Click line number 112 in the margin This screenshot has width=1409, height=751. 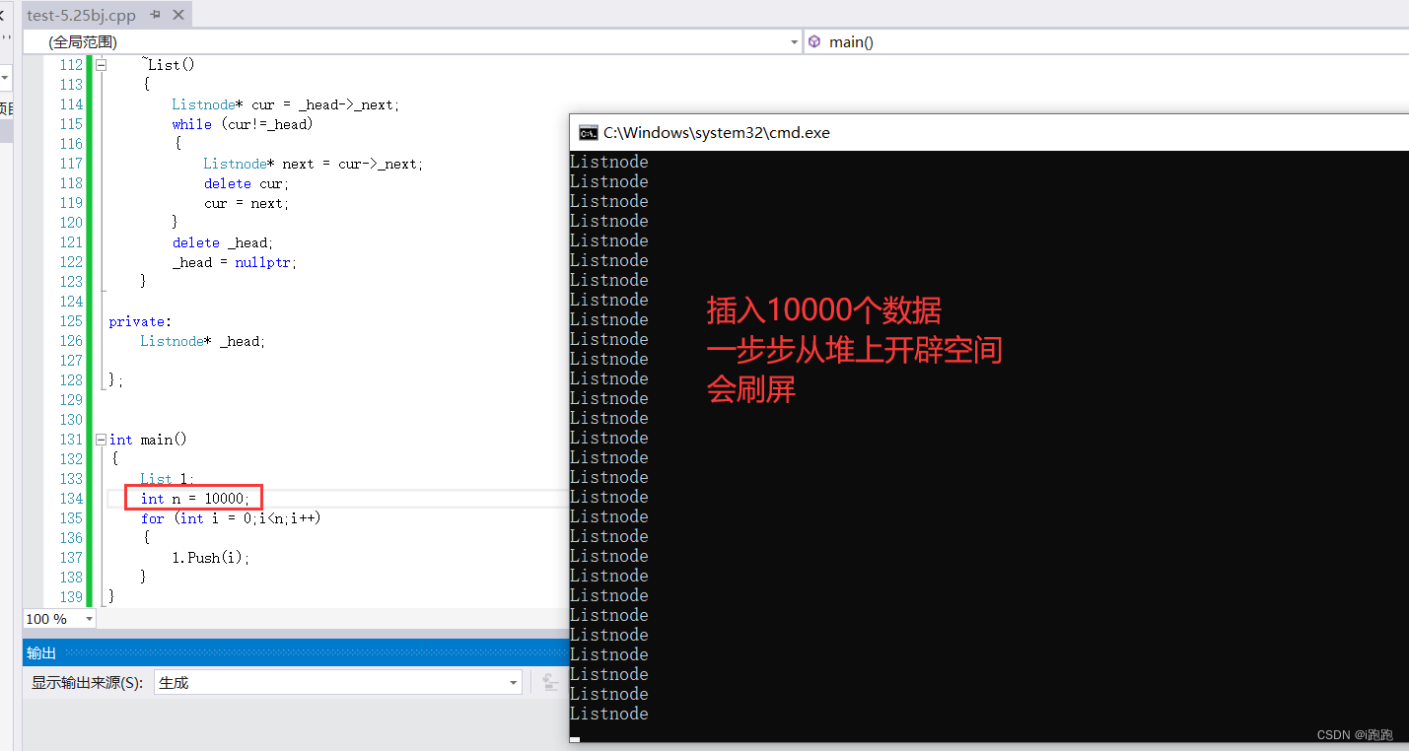71,65
